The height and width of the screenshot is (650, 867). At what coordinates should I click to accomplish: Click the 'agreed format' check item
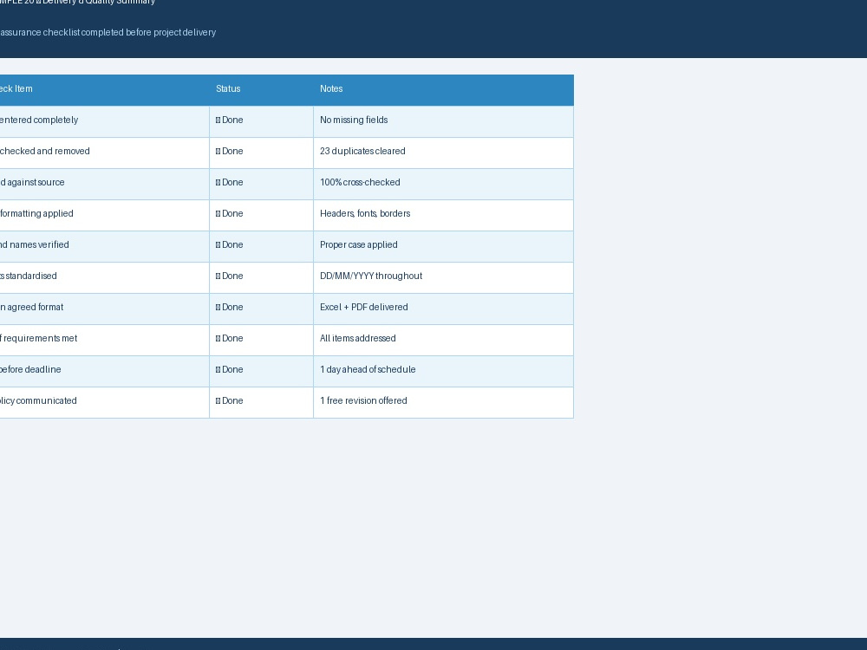pos(105,309)
